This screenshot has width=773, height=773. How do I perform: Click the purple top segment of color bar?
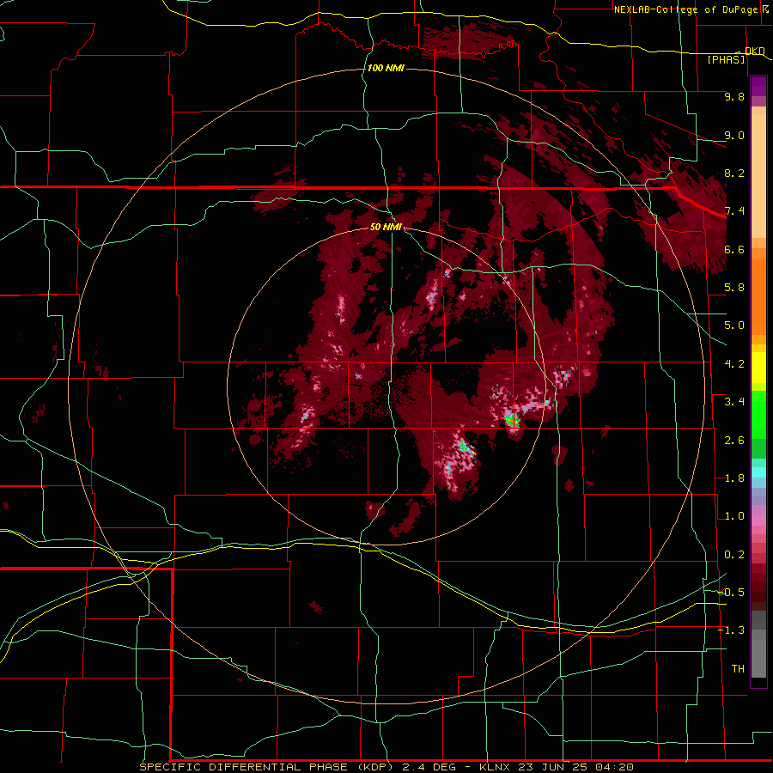[x=758, y=86]
